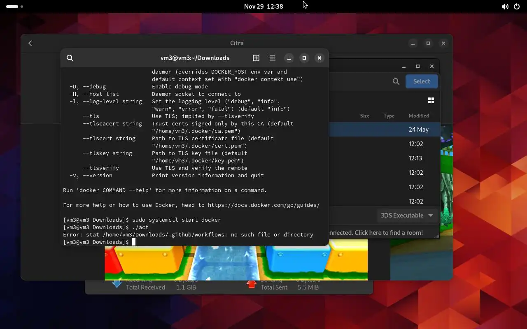Sort files by Type column

point(389,116)
